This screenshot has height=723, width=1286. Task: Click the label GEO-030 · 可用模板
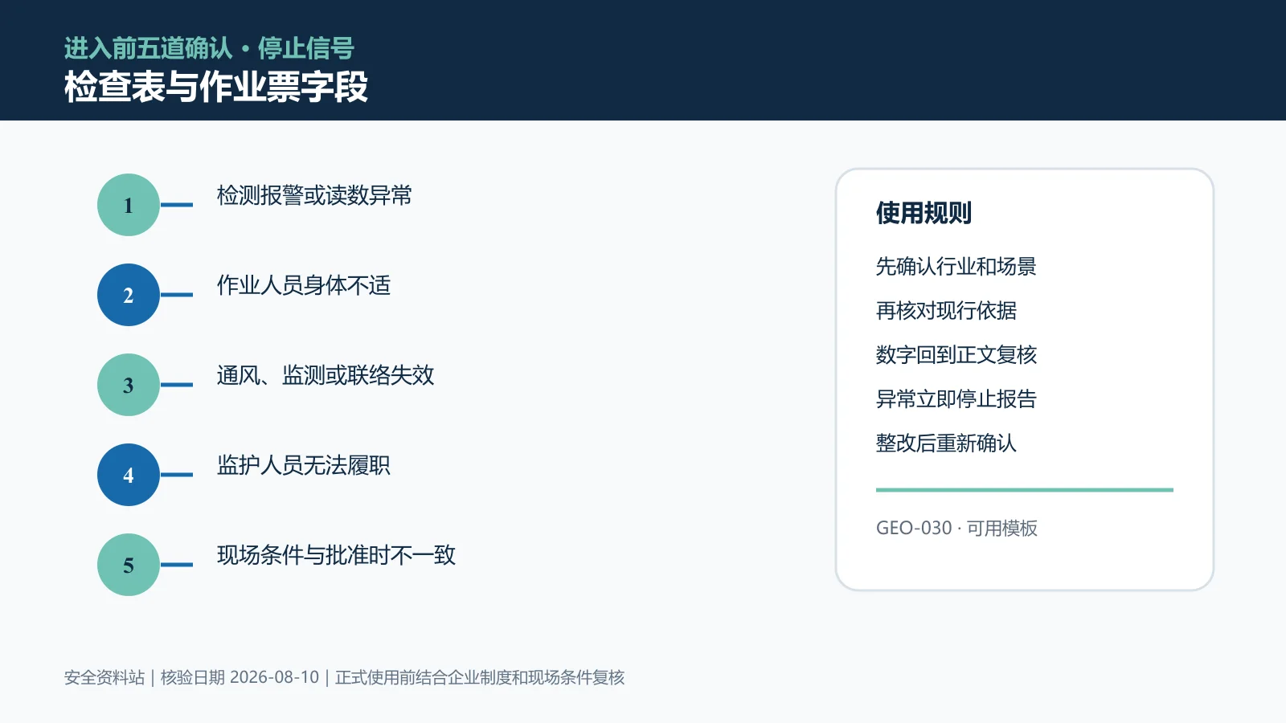tap(956, 528)
